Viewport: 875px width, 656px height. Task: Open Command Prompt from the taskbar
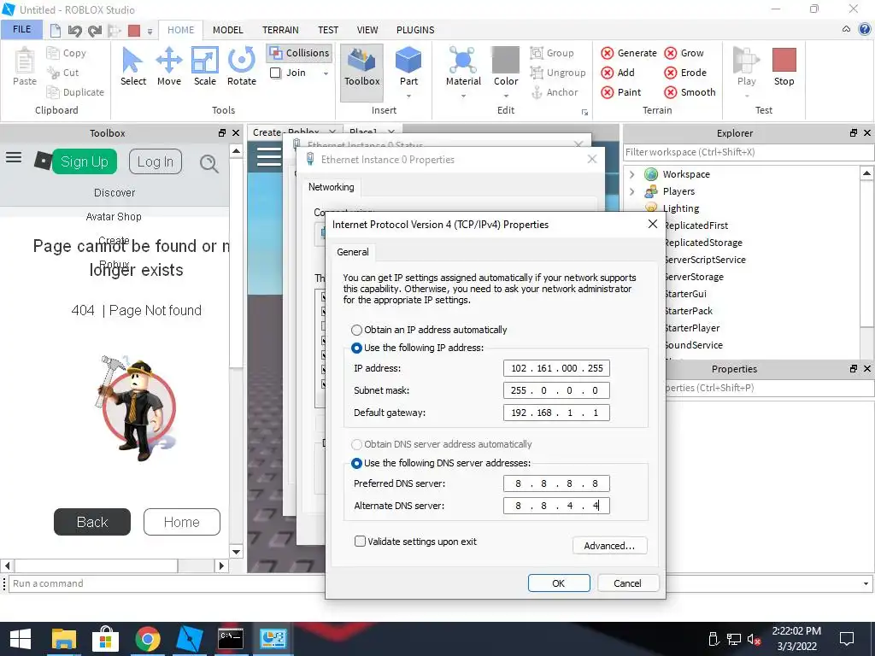click(231, 639)
